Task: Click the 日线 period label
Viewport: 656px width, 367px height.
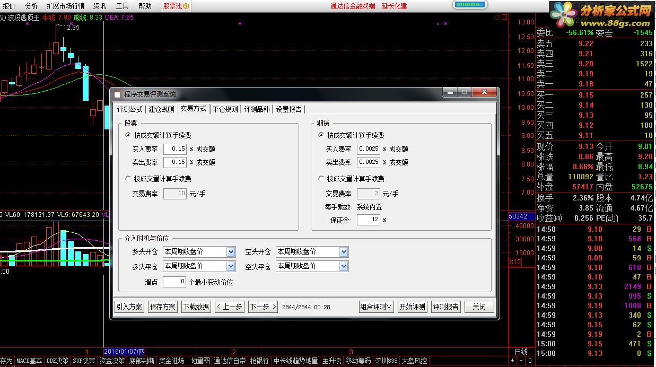Action: pos(521,352)
